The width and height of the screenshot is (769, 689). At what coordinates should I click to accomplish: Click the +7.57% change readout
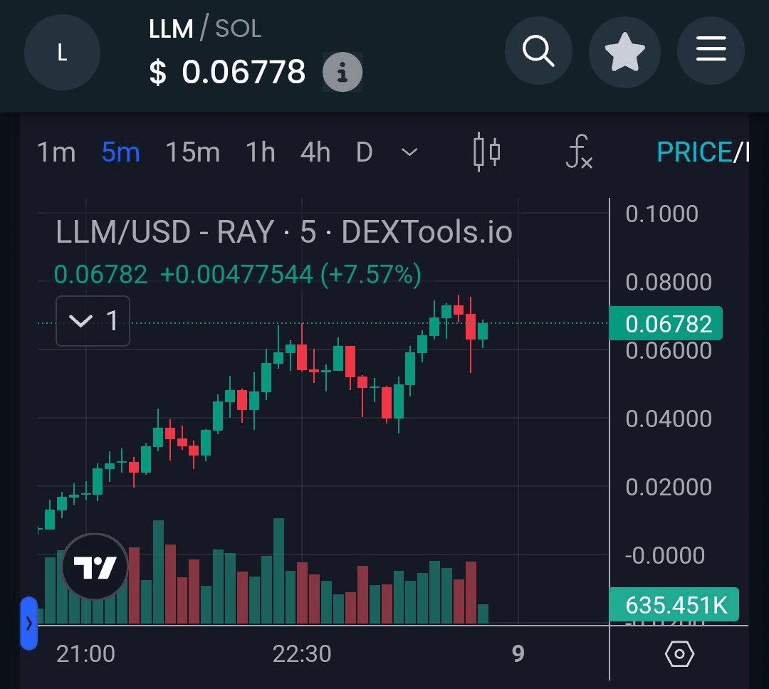[x=371, y=273]
